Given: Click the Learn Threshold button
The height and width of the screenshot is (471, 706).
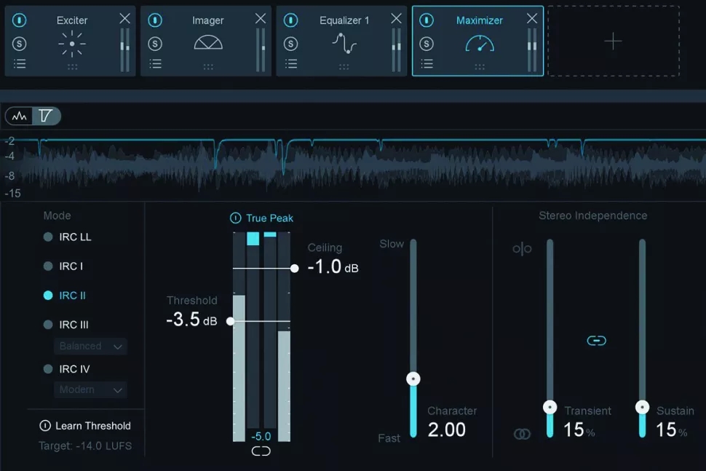Looking at the screenshot, I should point(85,426).
